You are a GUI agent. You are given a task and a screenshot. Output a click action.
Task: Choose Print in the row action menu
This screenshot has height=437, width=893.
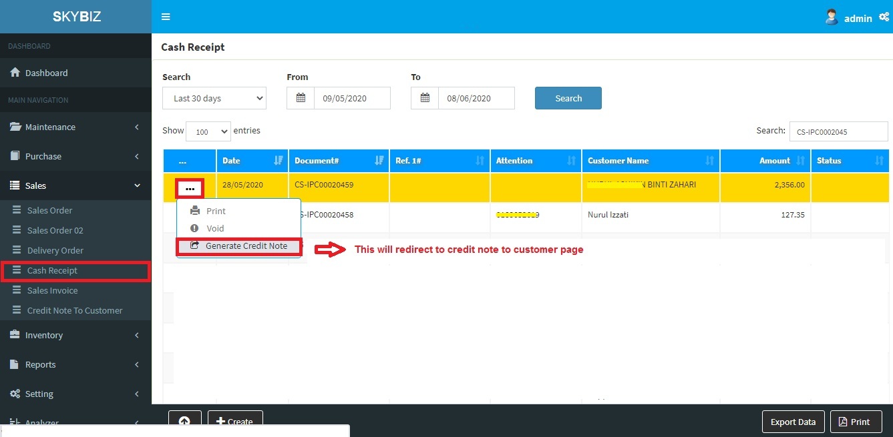point(216,211)
